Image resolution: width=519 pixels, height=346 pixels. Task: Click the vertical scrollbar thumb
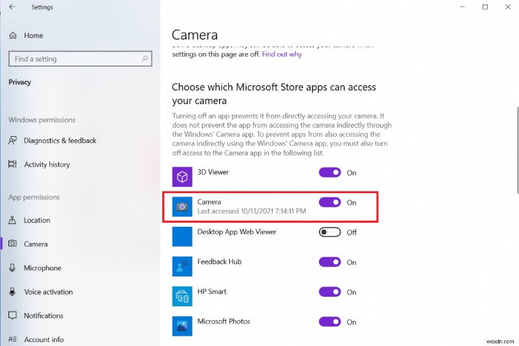coord(516,149)
